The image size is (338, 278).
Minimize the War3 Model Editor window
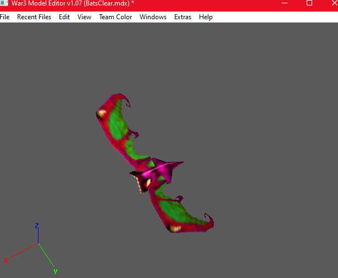tap(285, 3)
